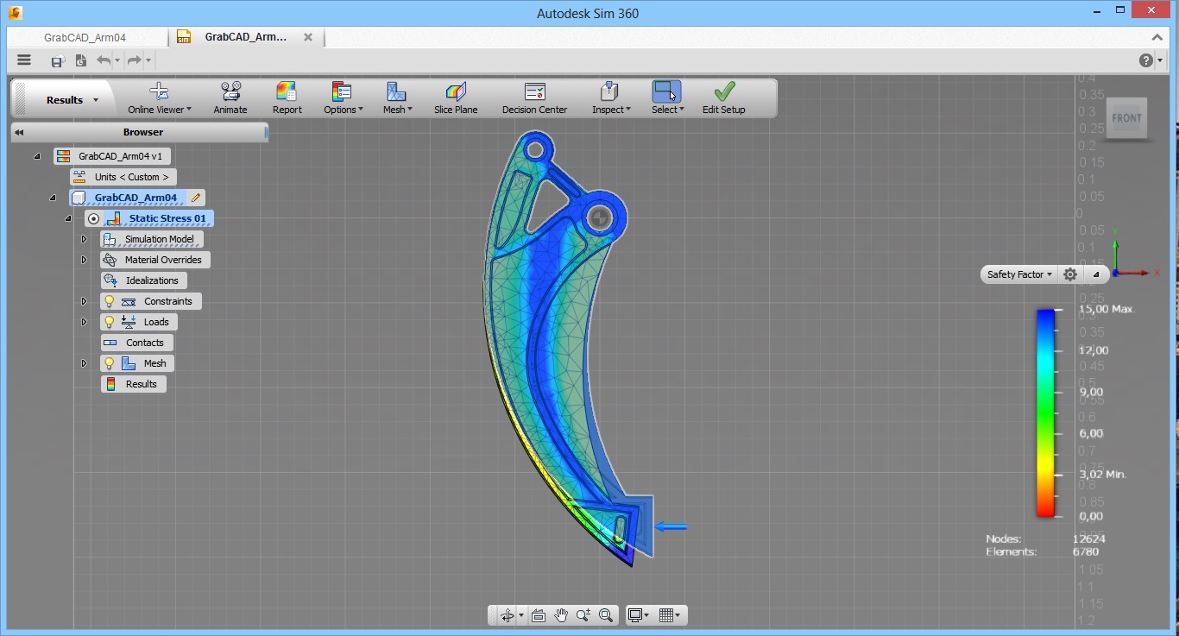Click the FRONT view cube face
The height and width of the screenshot is (636, 1179).
1126,118
